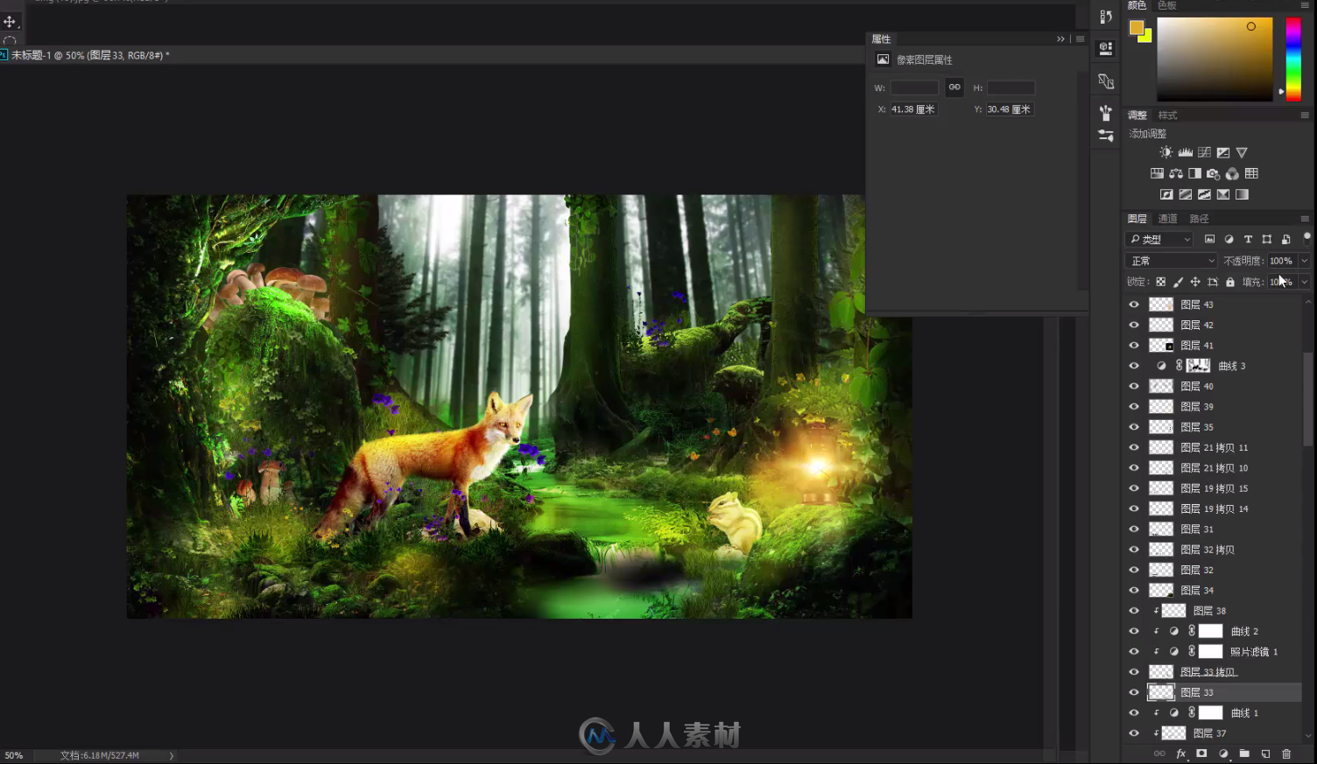Image resolution: width=1317 pixels, height=764 pixels.
Task: Add a Channel Mixer adjustment
Action: pyautogui.click(x=1232, y=173)
